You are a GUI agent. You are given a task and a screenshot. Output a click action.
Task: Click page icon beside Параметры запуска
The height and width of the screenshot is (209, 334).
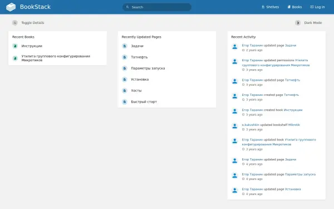coord(125,68)
